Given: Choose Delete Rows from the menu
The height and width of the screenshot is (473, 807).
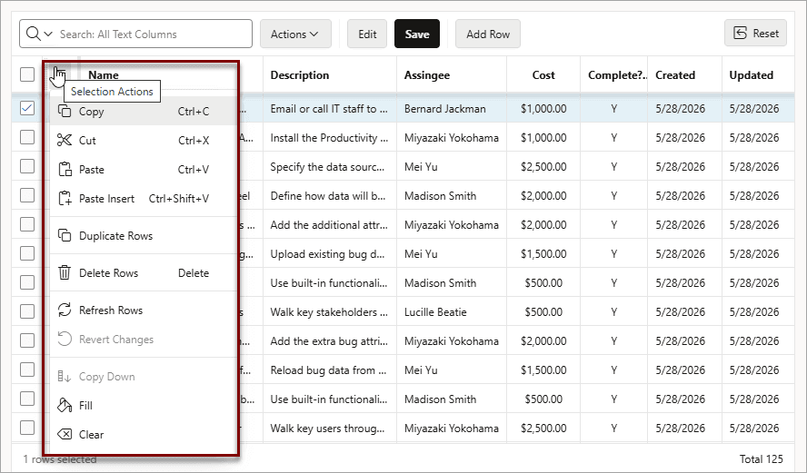Looking at the screenshot, I should (143, 272).
